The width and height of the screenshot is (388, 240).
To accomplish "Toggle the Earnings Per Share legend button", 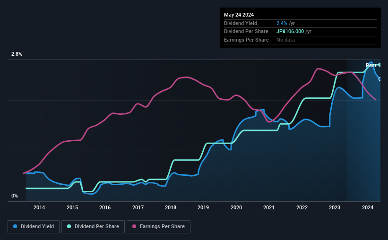I will point(158,227).
